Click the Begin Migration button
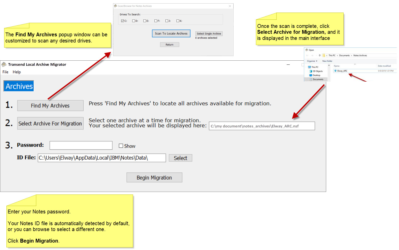Viewport: 399px width, 250px height. [154, 178]
